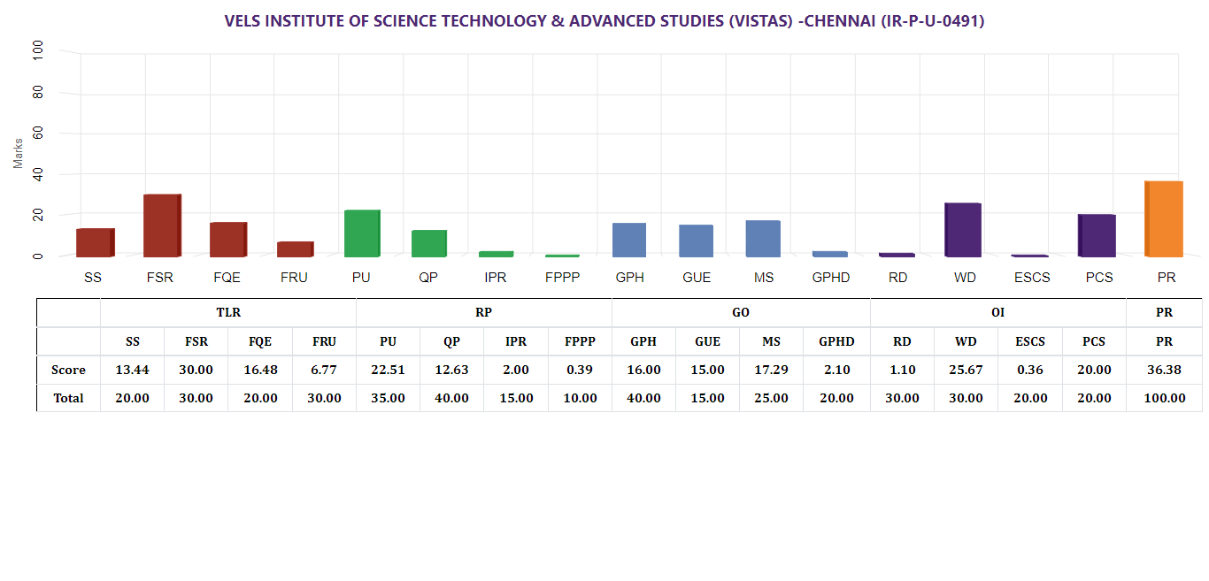The height and width of the screenshot is (581, 1209).
Task: Select the purple PCS bar in the chart
Action: (x=1096, y=235)
